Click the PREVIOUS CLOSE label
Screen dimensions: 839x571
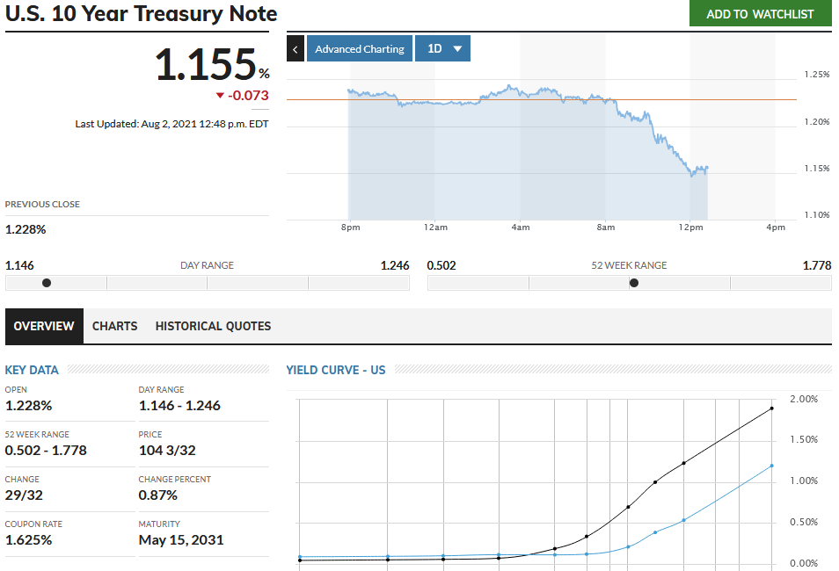click(x=42, y=204)
